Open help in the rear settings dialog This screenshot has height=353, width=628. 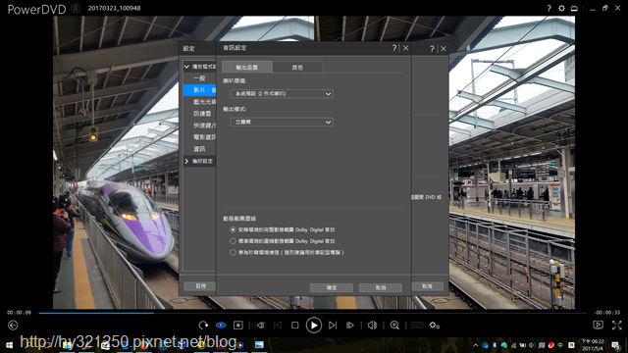[432, 49]
